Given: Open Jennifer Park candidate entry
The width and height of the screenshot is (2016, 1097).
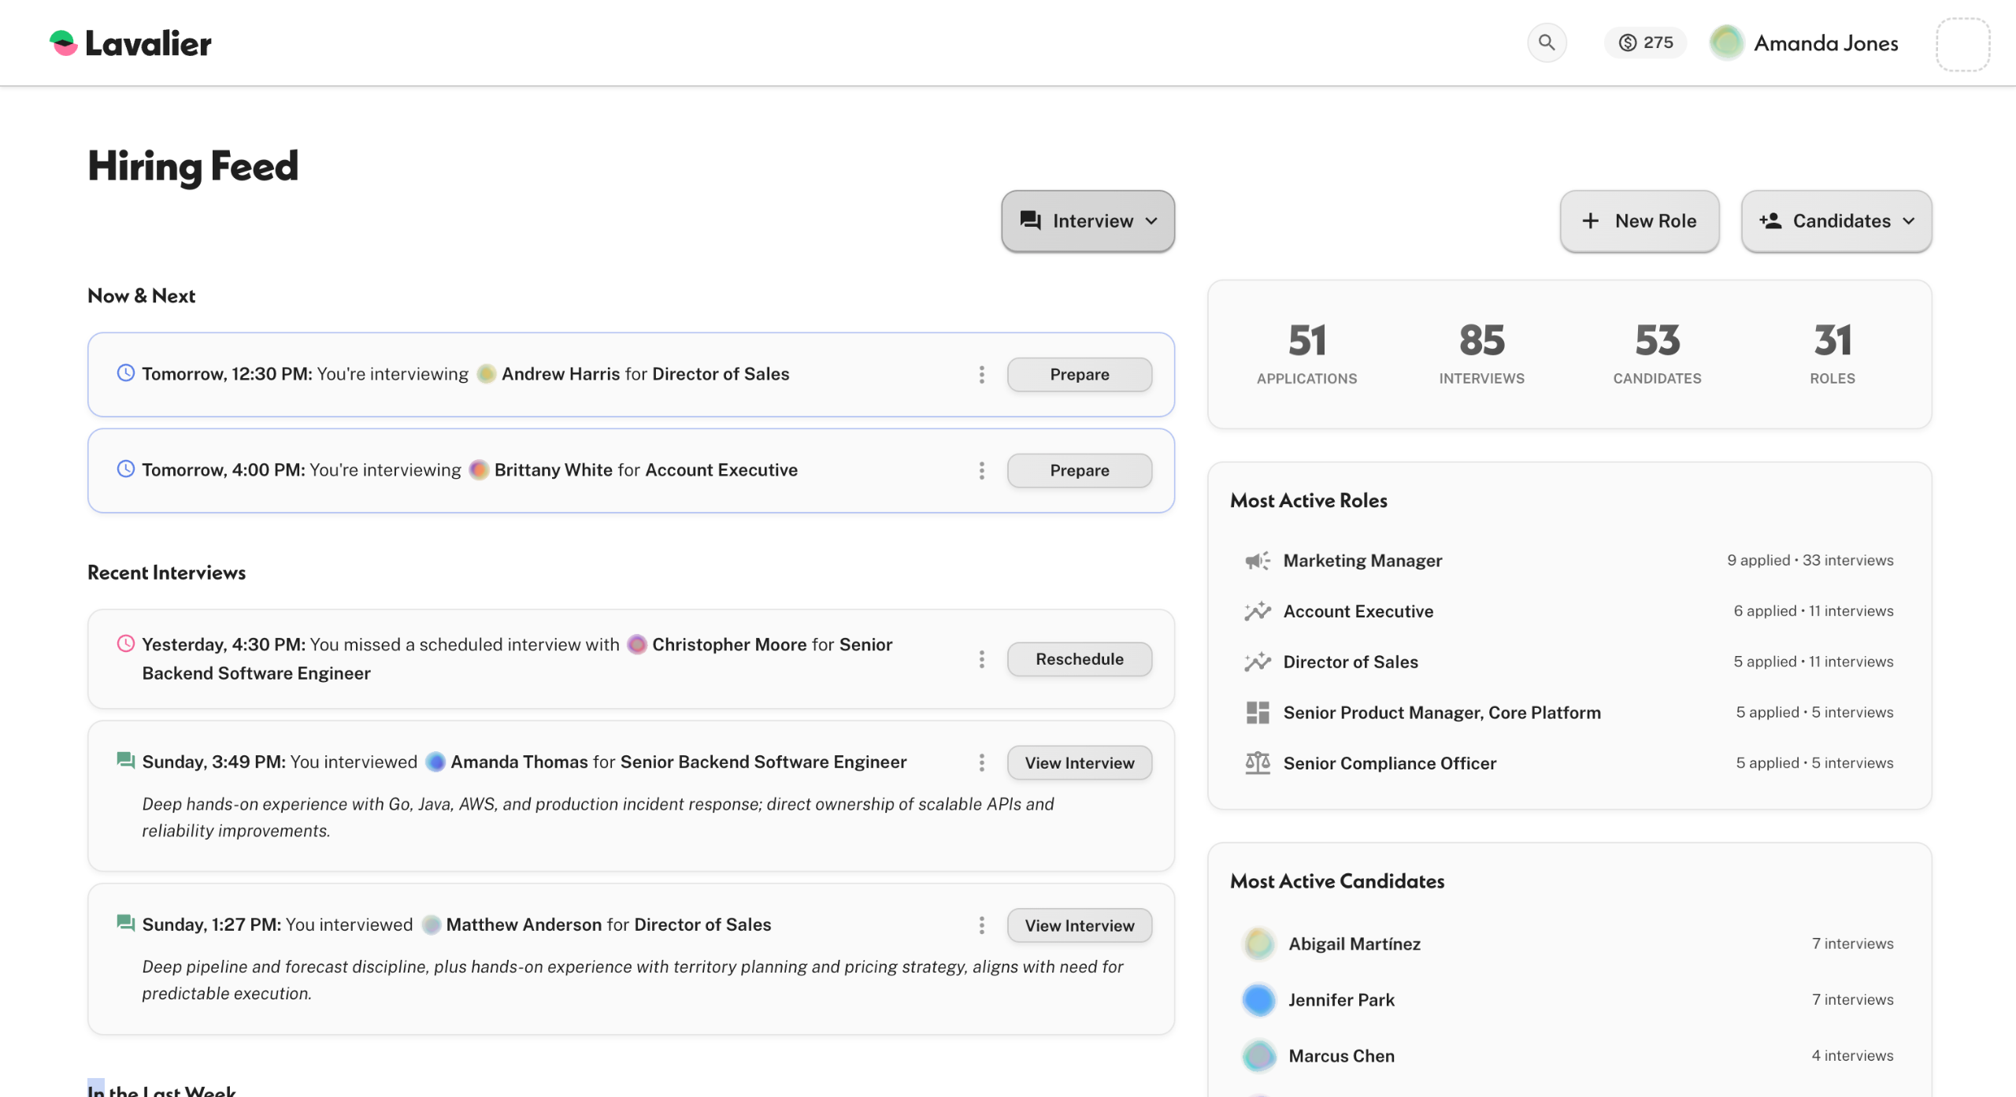Looking at the screenshot, I should 1340,1000.
